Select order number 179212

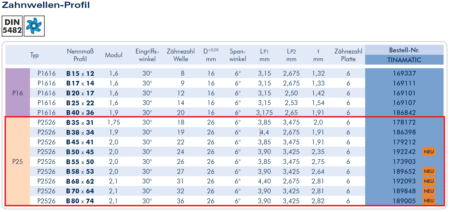pos(404,142)
